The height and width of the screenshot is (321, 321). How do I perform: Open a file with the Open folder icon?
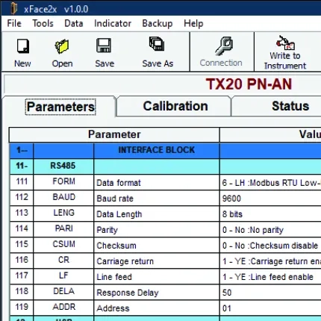(x=62, y=46)
